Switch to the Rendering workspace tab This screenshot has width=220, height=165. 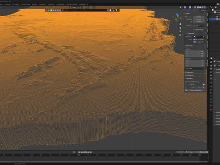[51, 5]
